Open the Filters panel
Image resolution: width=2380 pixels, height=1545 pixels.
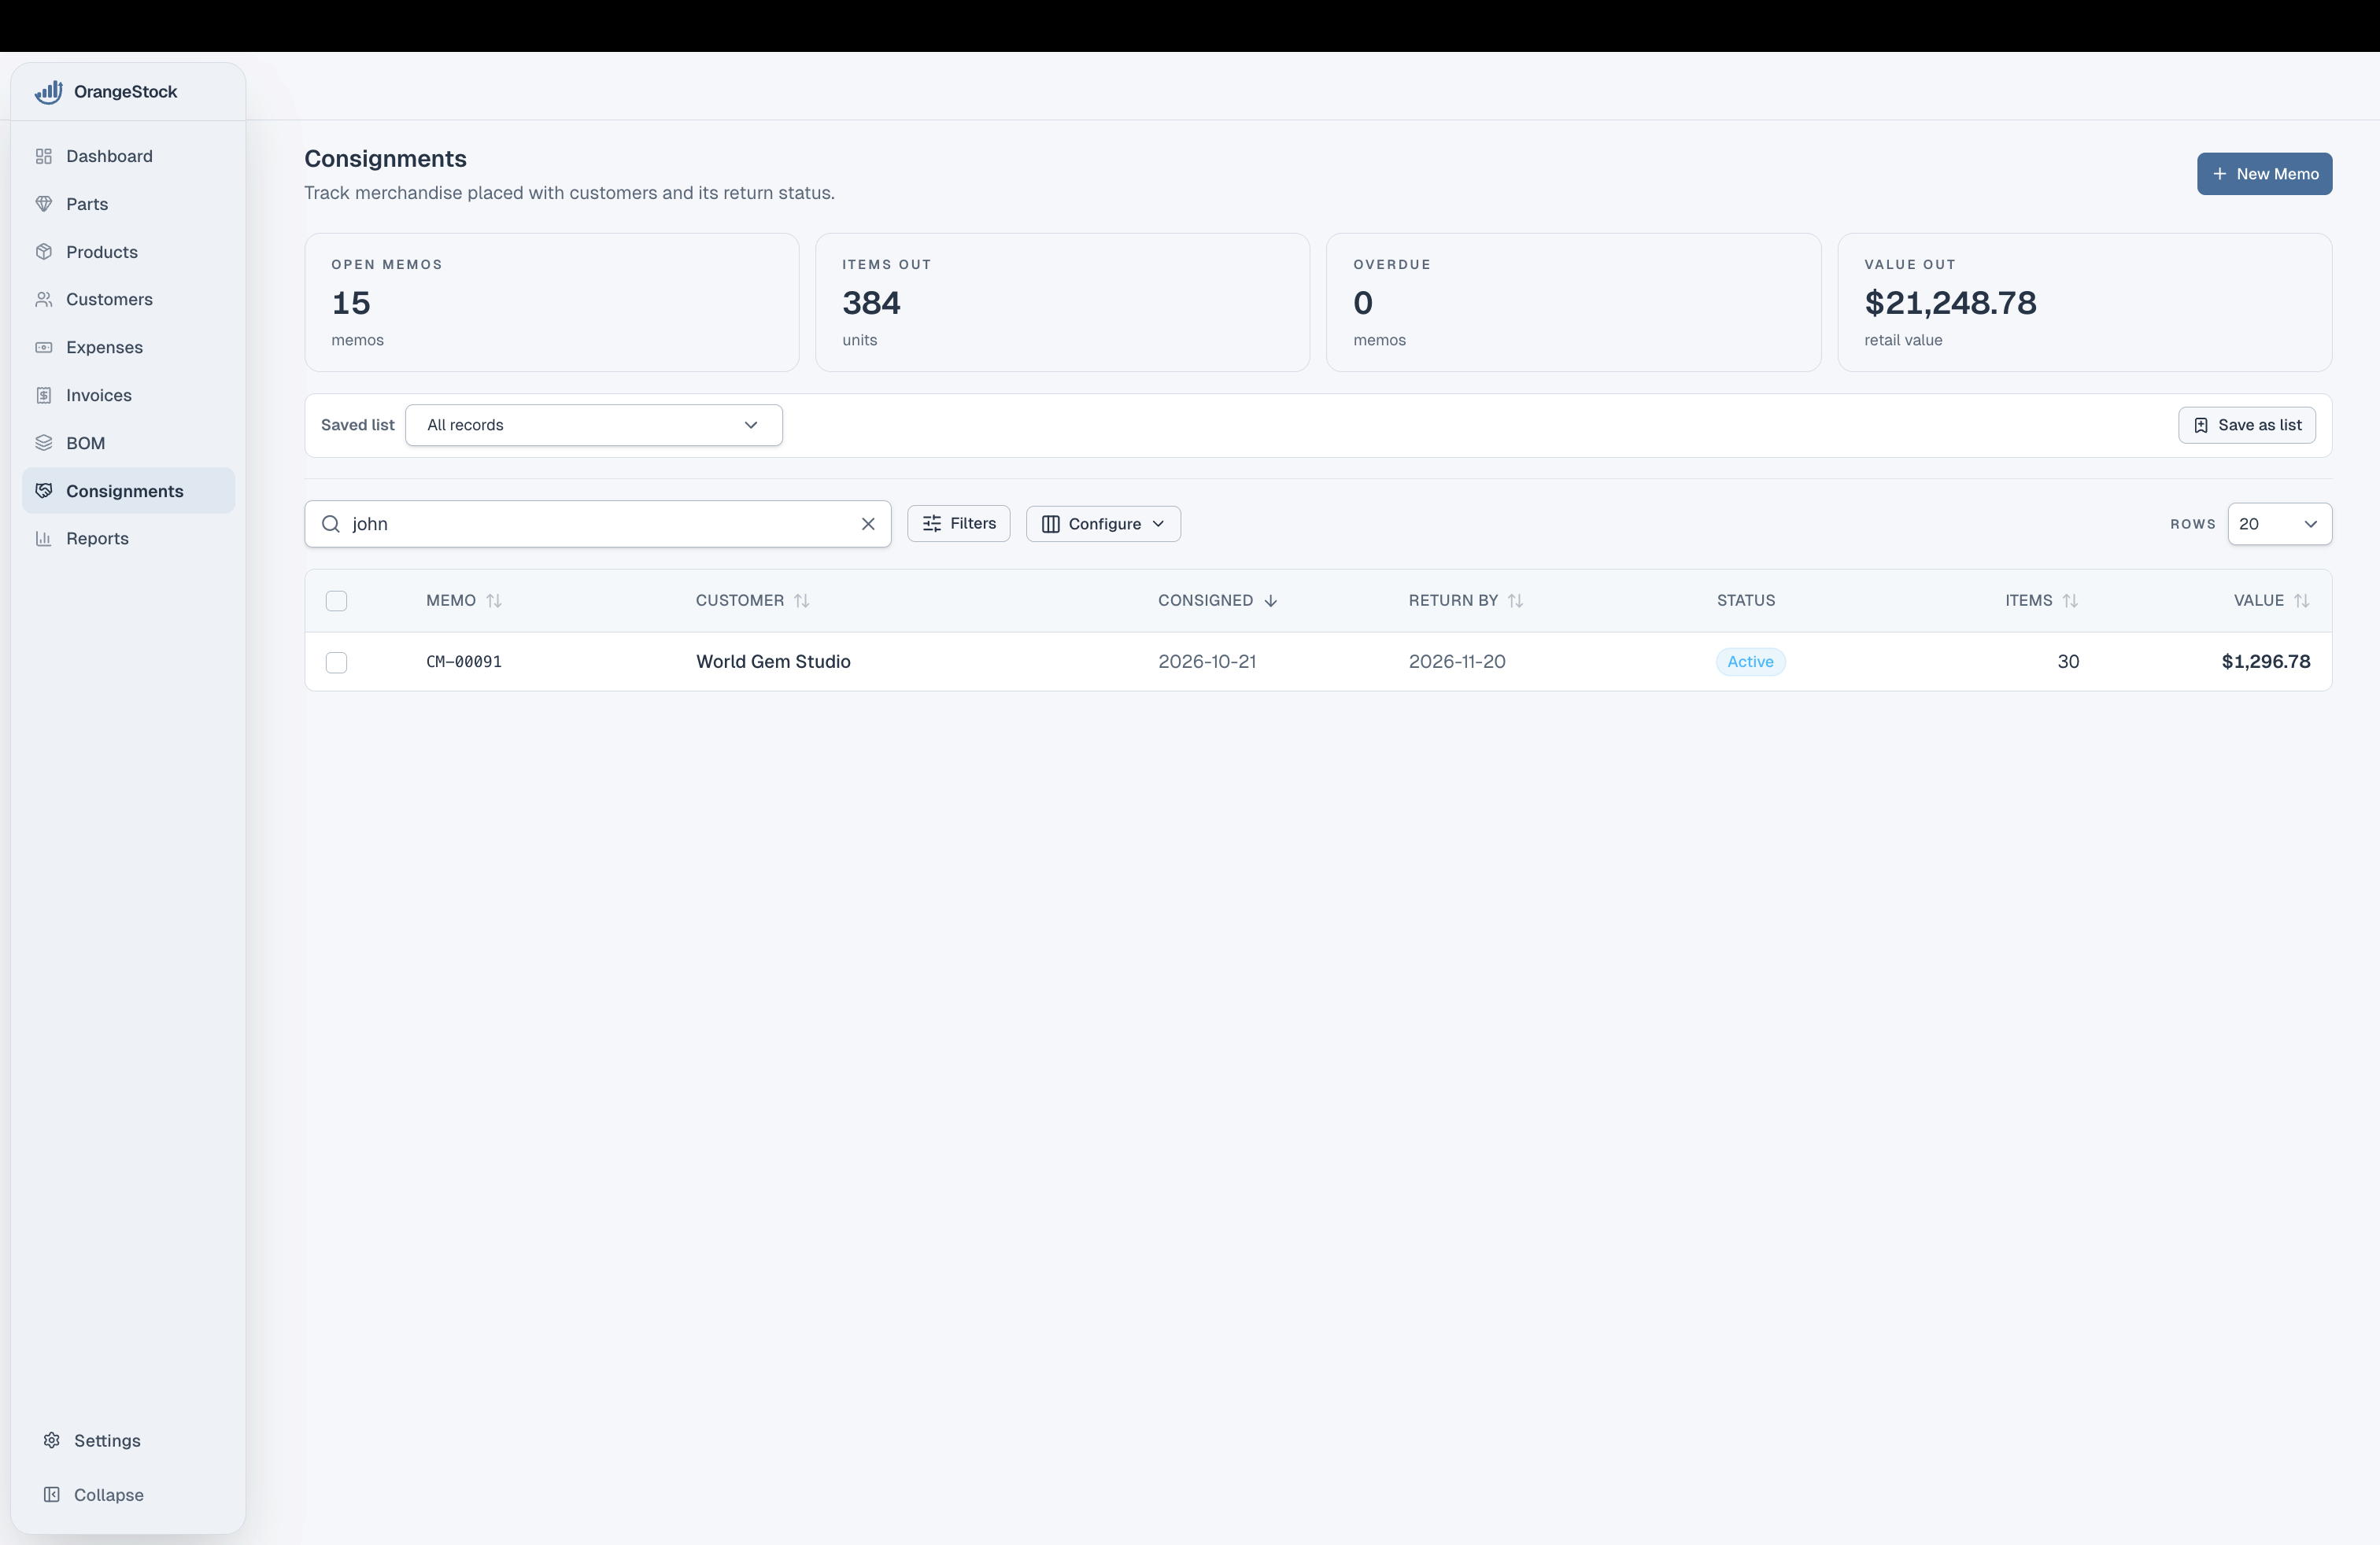[x=958, y=525]
